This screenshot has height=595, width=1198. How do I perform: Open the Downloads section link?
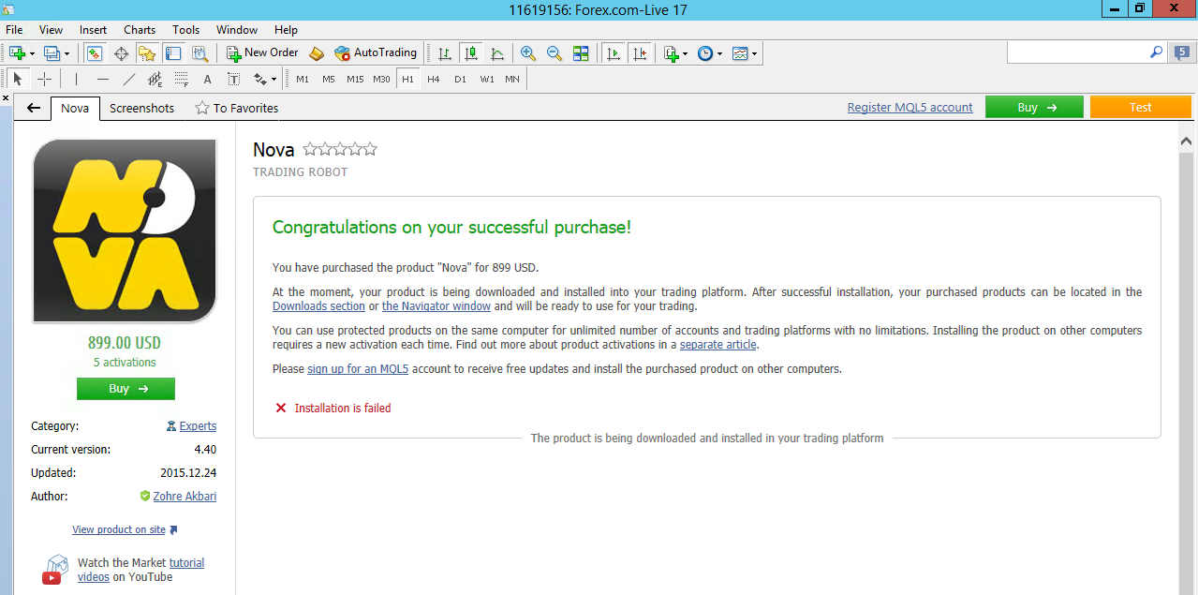(x=318, y=306)
